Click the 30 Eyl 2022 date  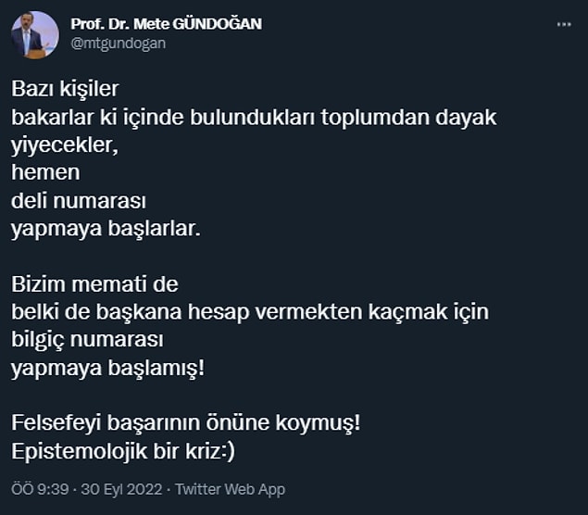(121, 489)
